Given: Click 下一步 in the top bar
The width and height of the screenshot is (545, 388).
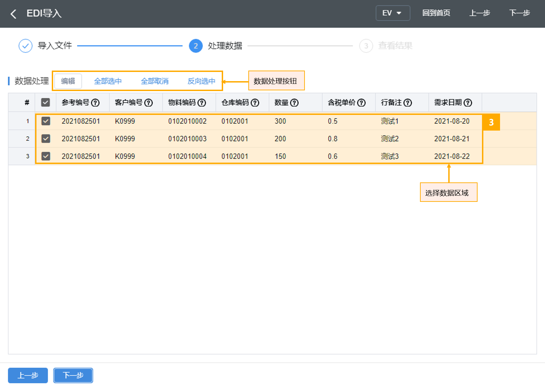Looking at the screenshot, I should point(519,13).
